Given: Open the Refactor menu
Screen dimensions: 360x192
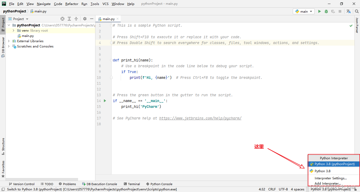Looking at the screenshot, I should 72,4.
